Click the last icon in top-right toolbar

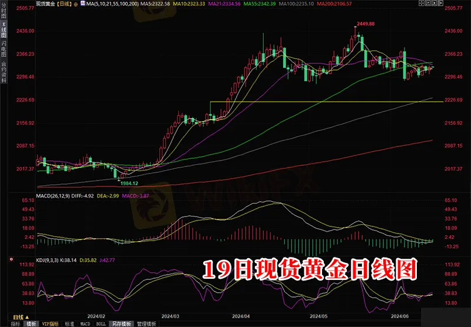(440, 4)
